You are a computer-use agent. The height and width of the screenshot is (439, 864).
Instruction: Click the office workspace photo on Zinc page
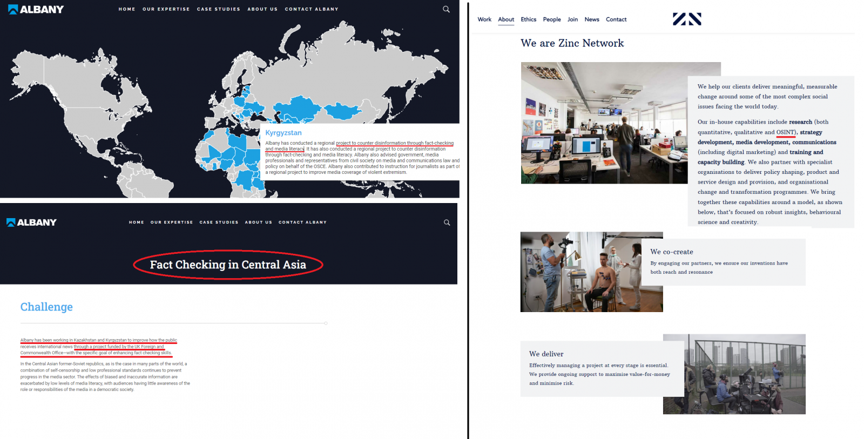tap(604, 123)
